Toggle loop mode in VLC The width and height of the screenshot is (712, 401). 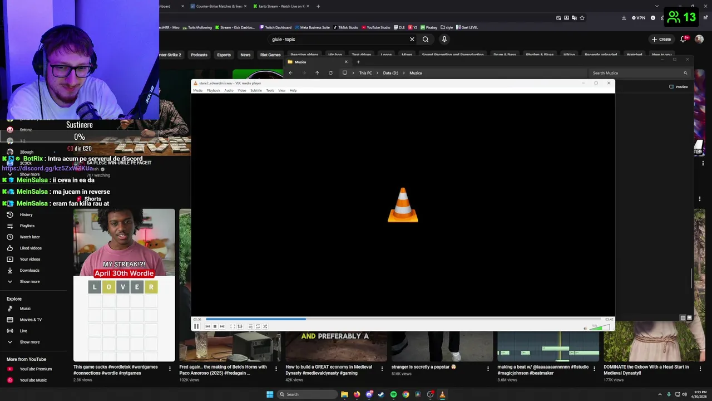click(258, 326)
